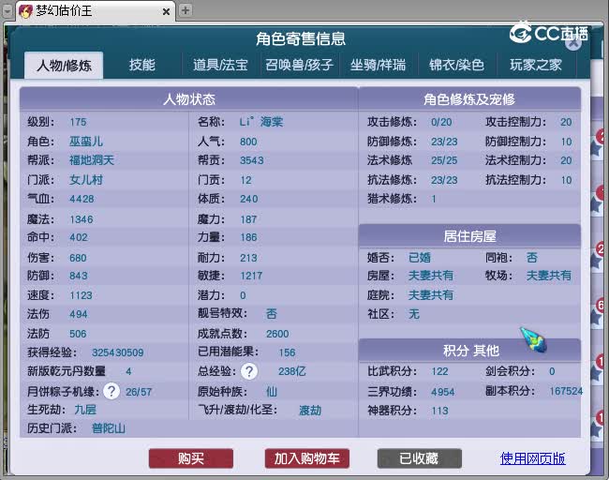
Task: Click the 加入购物车 button
Action: point(306,458)
